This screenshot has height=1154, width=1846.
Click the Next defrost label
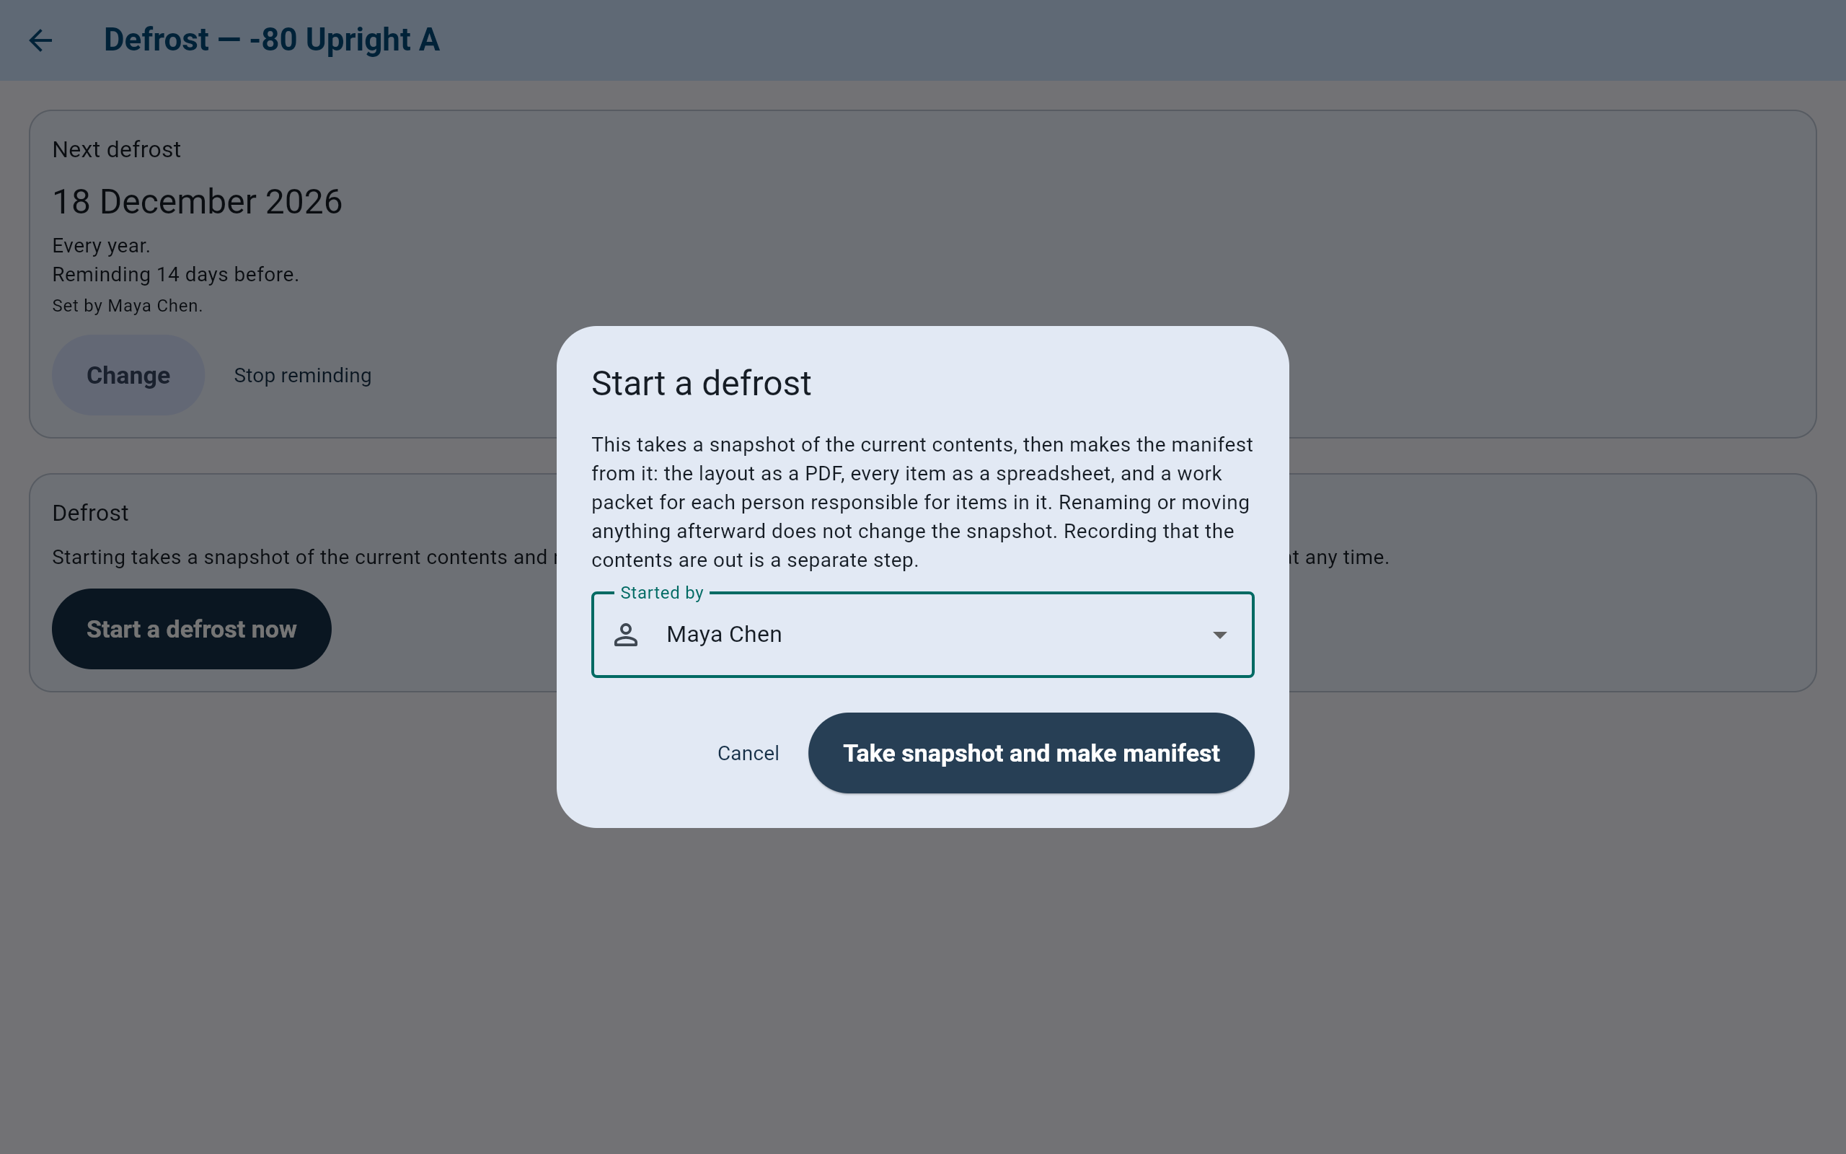tap(117, 149)
